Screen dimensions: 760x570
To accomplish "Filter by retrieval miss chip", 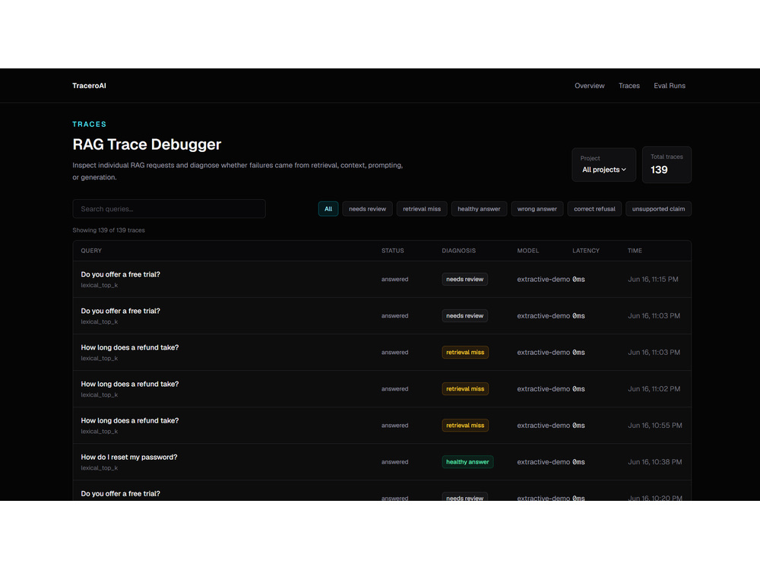I will click(422, 209).
